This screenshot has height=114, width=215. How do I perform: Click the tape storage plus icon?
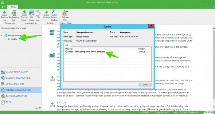[52, 55]
